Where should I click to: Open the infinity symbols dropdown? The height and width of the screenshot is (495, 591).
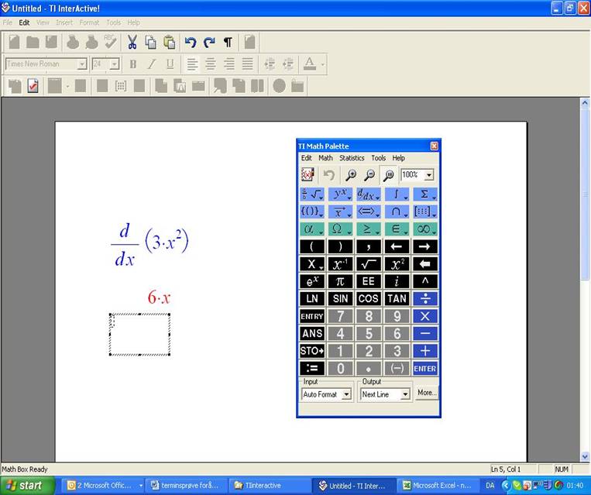tap(425, 229)
